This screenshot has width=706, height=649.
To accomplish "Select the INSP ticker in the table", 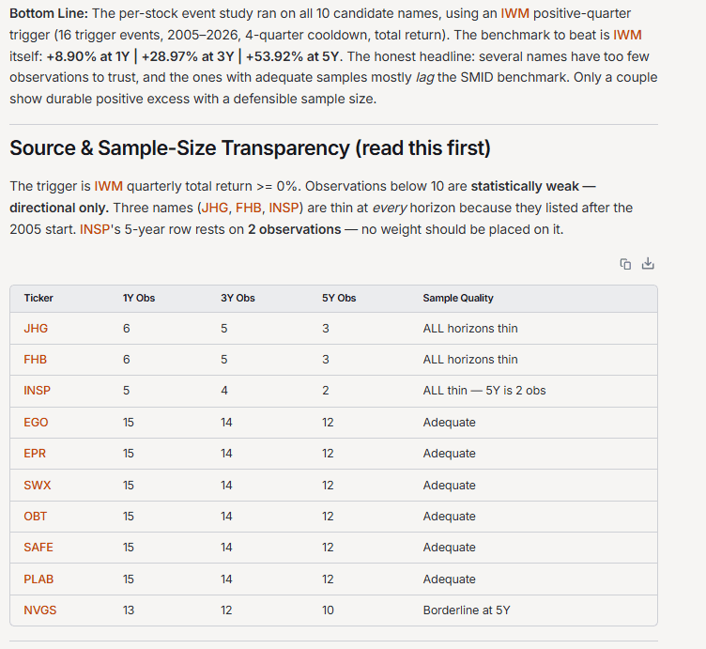I will pos(37,391).
